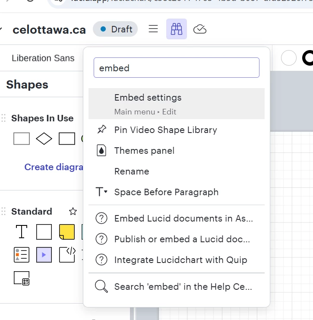Open Embed Lucid documents in As... help article
This screenshot has height=320, width=313.
[177, 219]
